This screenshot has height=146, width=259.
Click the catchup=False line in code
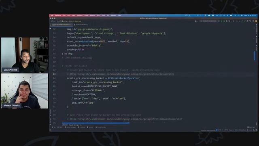76,49
